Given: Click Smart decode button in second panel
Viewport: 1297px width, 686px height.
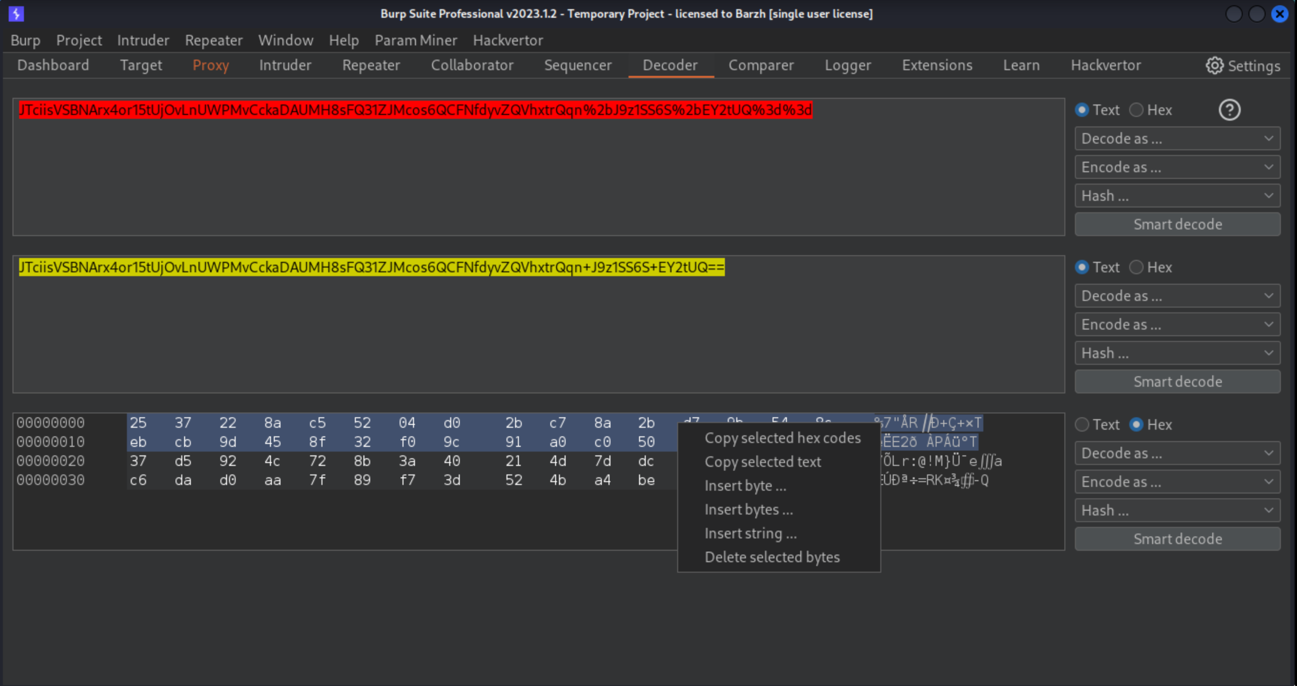Looking at the screenshot, I should coord(1177,382).
